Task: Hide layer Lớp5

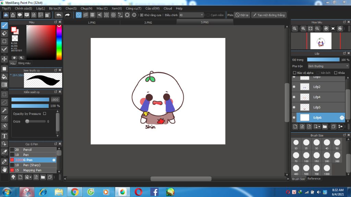Action: [x=294, y=107]
